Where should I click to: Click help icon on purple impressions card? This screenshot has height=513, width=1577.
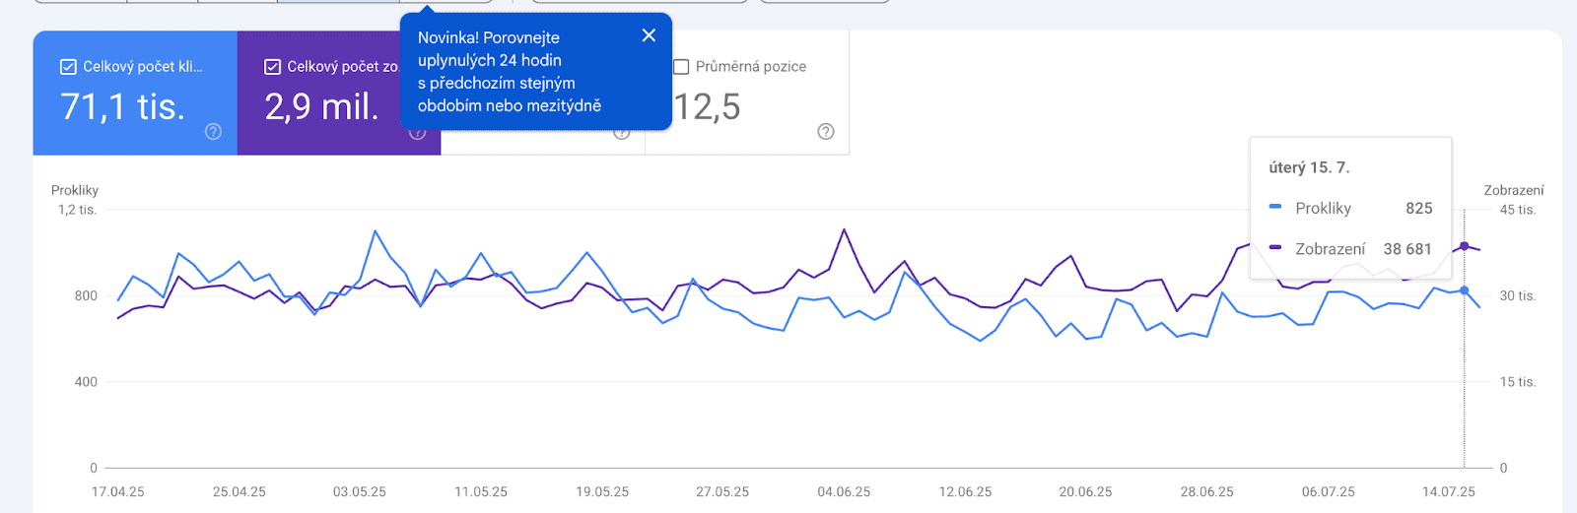pos(418,133)
